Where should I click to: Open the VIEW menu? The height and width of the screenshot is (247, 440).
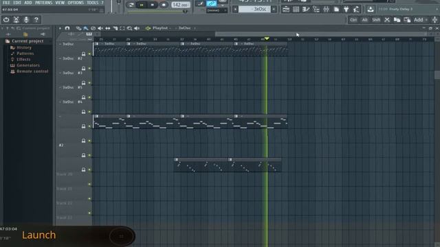tap(60, 3)
